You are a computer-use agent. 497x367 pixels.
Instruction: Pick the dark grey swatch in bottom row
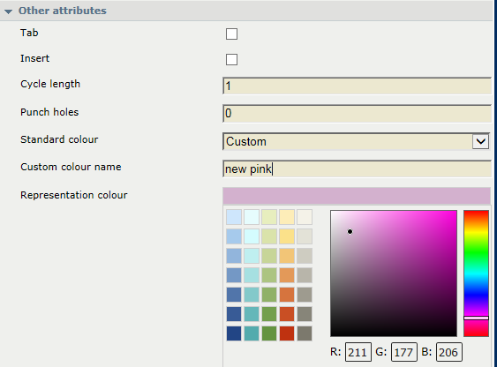pyautogui.click(x=305, y=333)
